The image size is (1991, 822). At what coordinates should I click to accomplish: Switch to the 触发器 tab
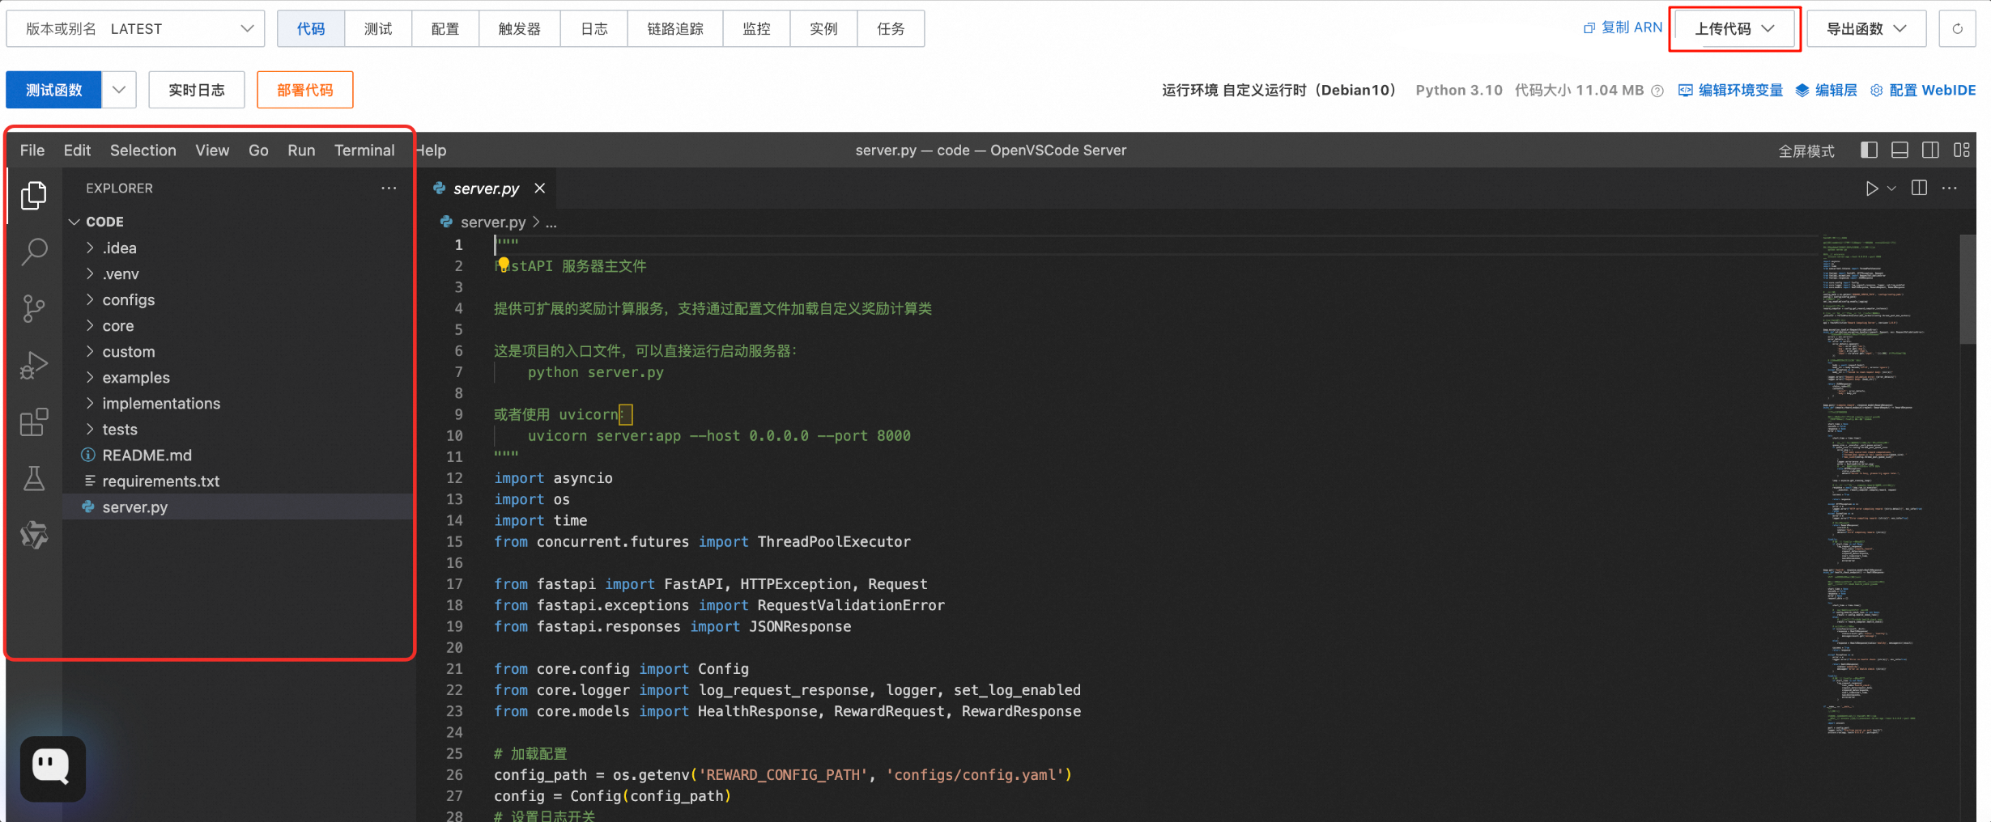[520, 29]
